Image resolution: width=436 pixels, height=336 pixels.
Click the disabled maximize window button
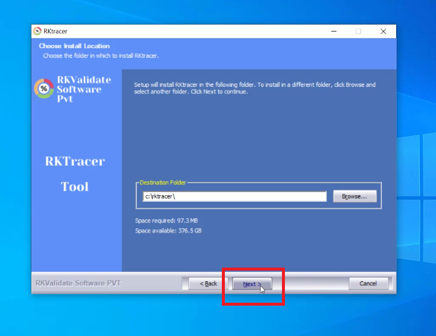tap(359, 32)
